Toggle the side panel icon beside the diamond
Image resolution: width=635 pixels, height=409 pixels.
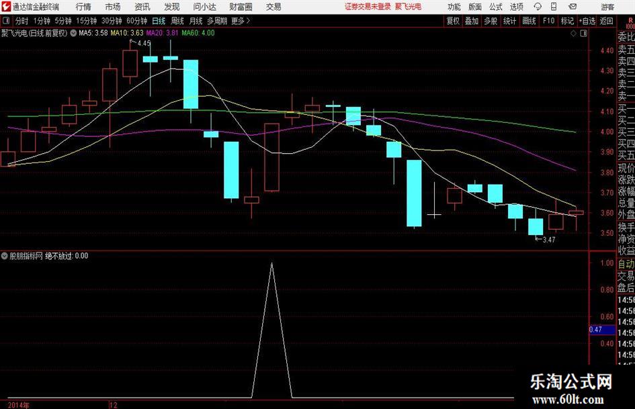[583, 34]
